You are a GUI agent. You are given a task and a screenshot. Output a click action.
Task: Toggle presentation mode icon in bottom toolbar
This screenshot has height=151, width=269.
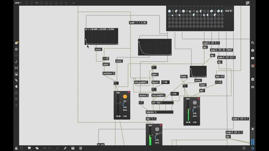(x=29, y=148)
